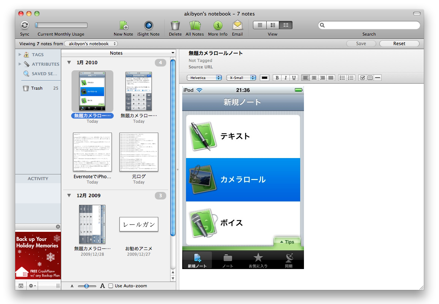
Task: Toggle the sidebar panel button at bottom left
Action: (21, 286)
